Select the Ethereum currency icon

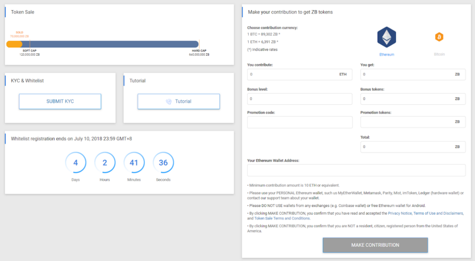coord(387,37)
